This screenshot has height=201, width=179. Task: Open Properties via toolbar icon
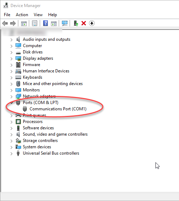point(35,23)
